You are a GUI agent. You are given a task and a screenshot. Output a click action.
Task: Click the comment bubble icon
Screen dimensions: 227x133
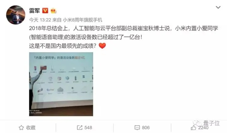click(x=137, y=128)
